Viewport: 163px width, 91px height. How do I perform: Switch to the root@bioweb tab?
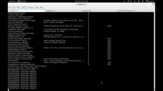pyautogui.click(x=99, y=11)
